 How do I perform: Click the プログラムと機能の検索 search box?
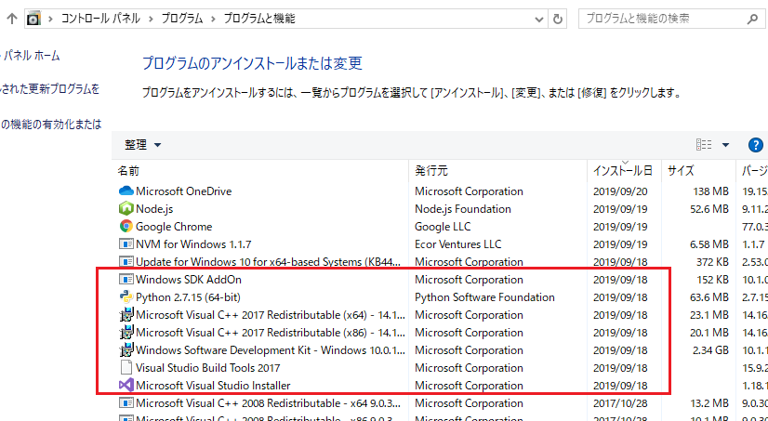[669, 18]
